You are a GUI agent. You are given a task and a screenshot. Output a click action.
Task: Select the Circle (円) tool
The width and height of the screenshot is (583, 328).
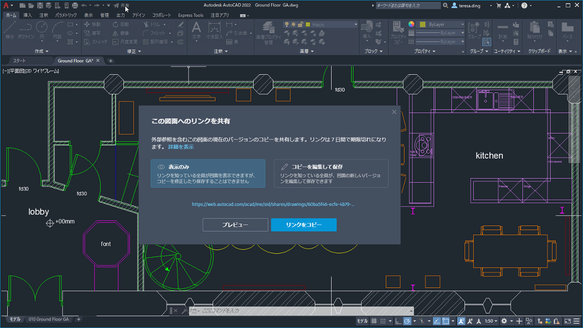tap(42, 31)
